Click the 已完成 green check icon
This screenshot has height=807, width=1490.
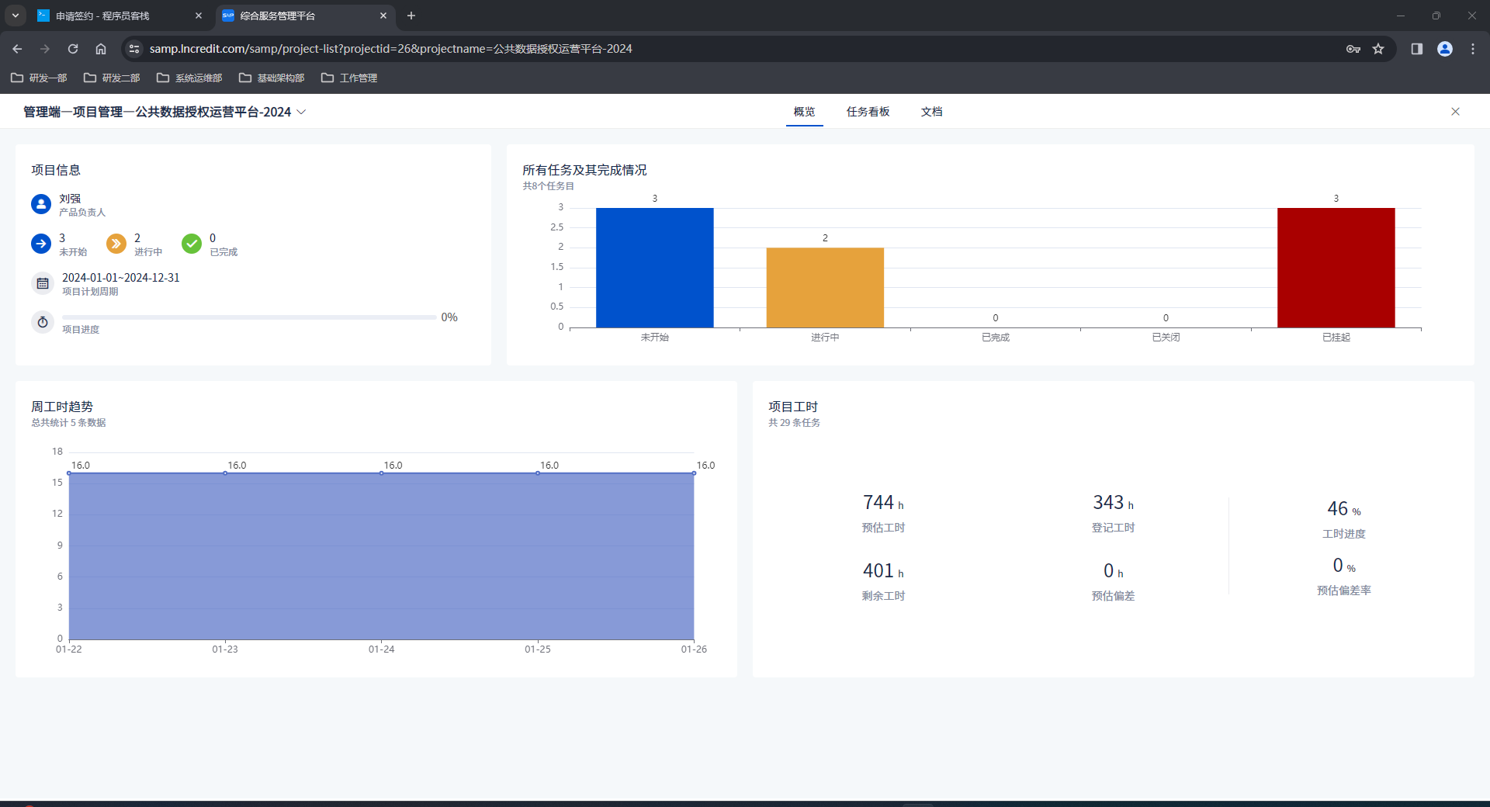192,244
